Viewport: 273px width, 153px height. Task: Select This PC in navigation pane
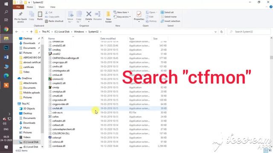[x=26, y=104]
